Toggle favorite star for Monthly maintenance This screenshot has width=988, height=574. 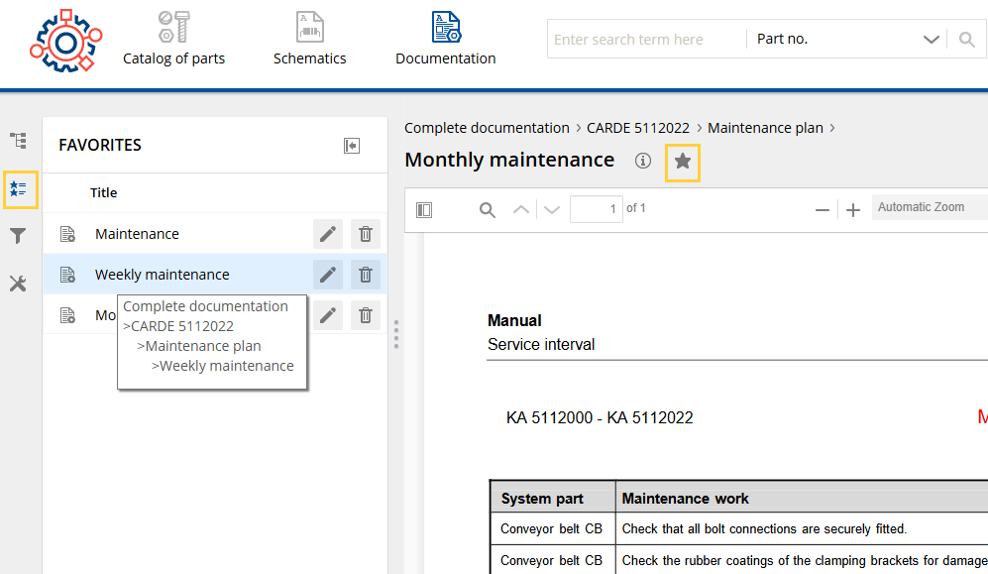click(683, 162)
